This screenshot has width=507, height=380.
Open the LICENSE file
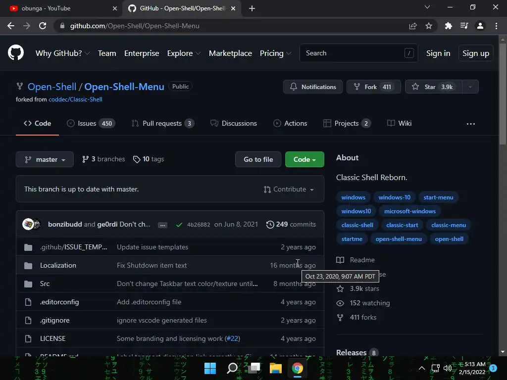pyautogui.click(x=52, y=338)
